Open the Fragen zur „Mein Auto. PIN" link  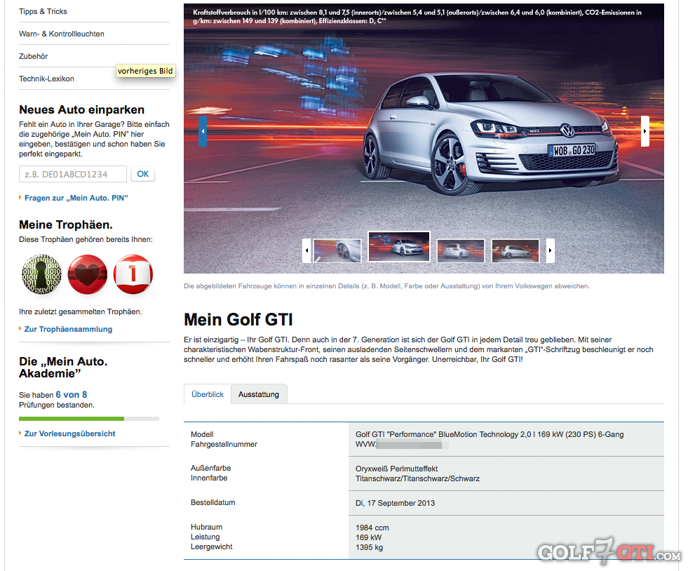(76, 198)
